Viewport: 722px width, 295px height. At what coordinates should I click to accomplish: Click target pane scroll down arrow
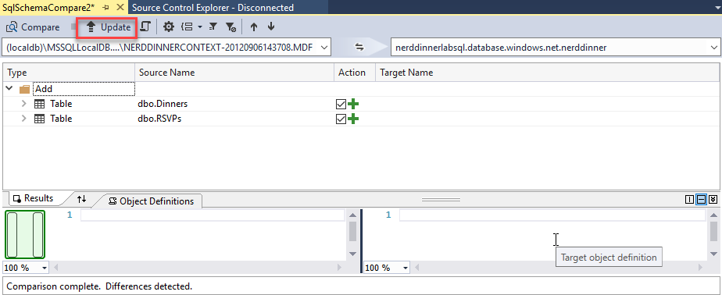click(x=713, y=254)
